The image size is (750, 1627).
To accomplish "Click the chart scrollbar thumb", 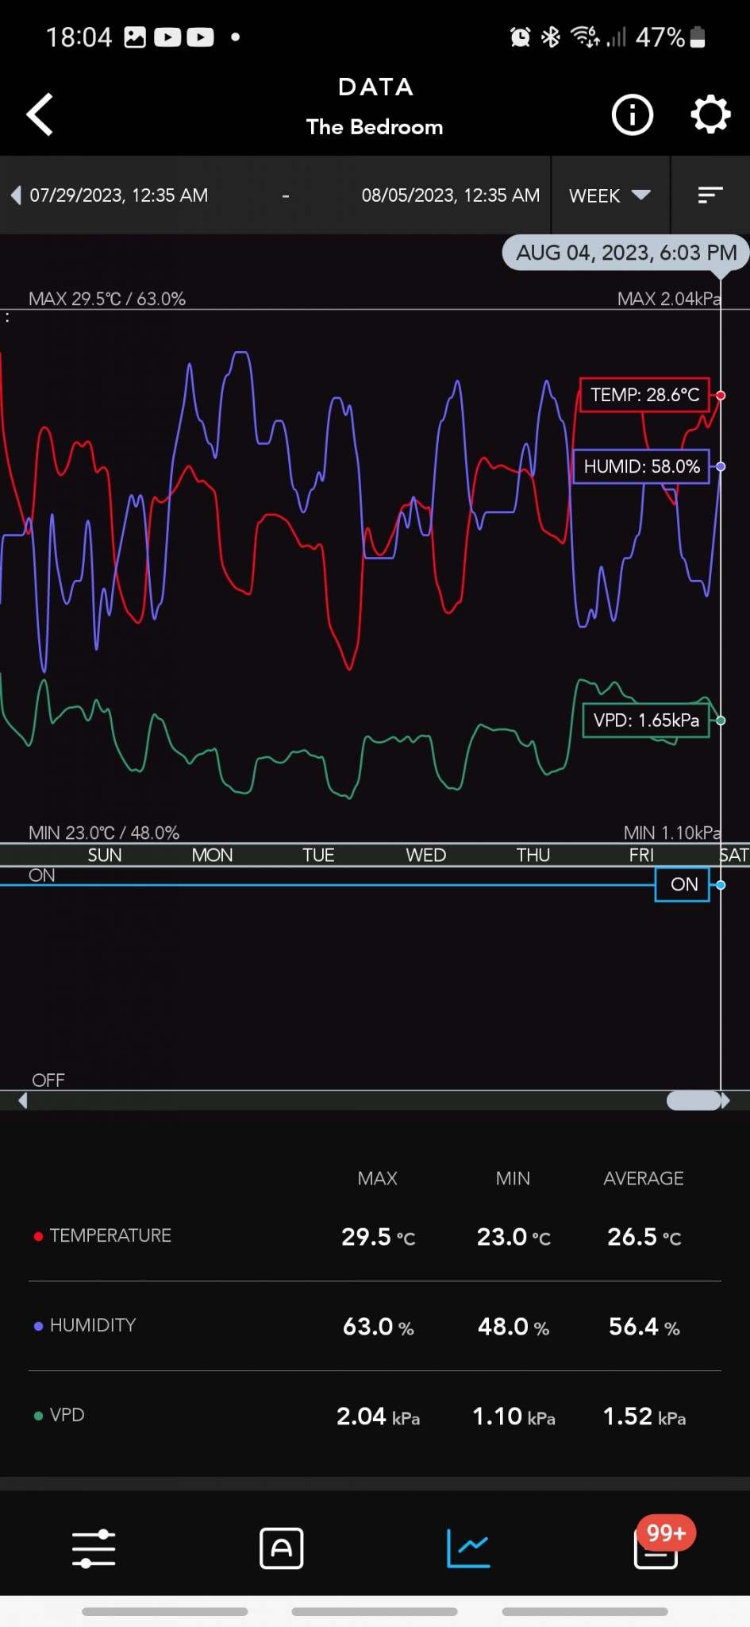I will pyautogui.click(x=694, y=1100).
